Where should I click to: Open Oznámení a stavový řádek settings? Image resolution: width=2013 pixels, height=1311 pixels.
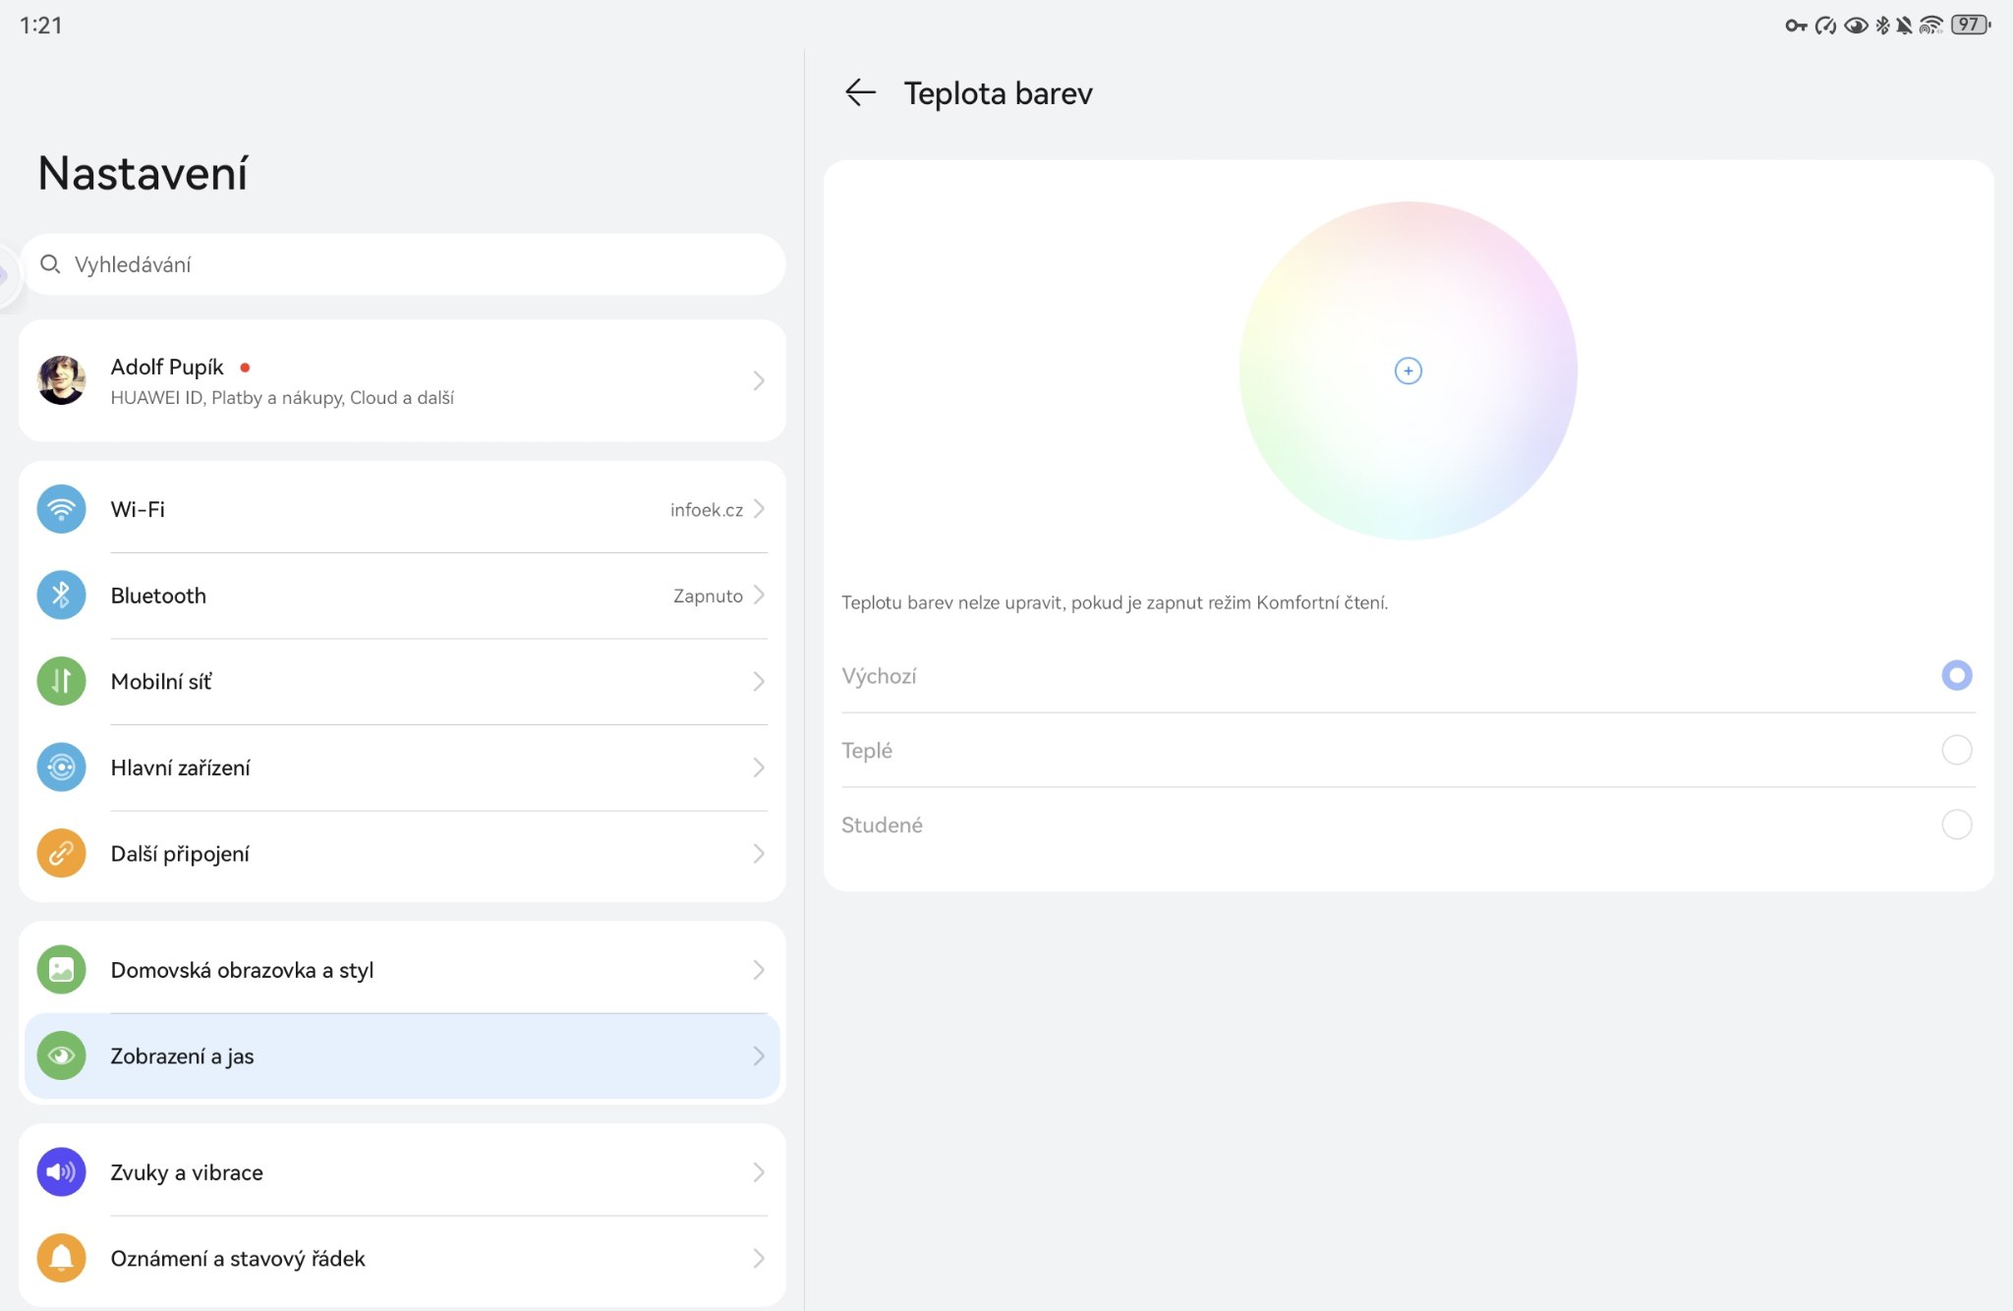click(401, 1259)
